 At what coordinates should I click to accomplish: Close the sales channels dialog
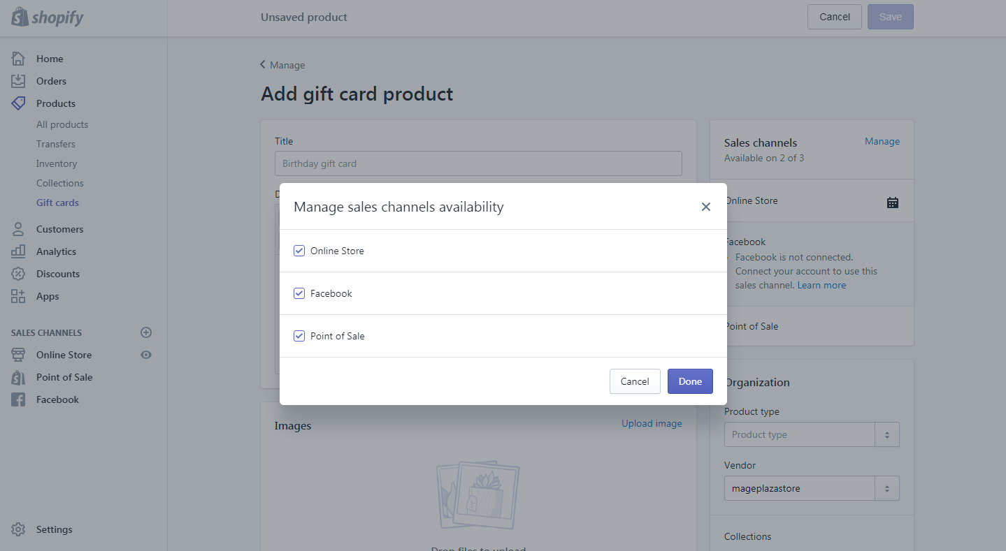[706, 207]
